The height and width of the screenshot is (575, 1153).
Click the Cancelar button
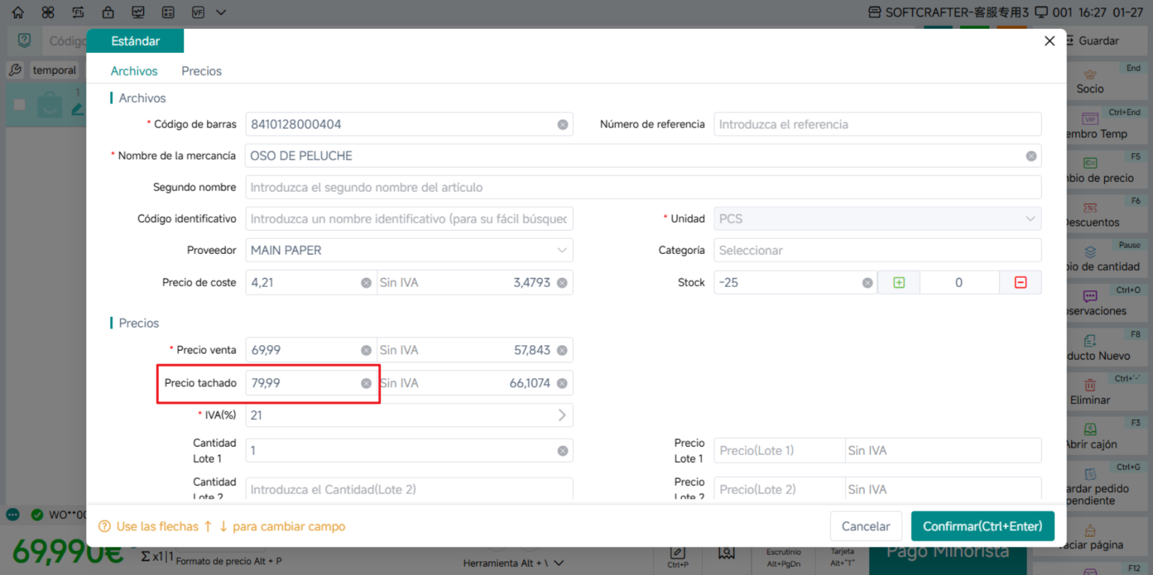click(865, 526)
